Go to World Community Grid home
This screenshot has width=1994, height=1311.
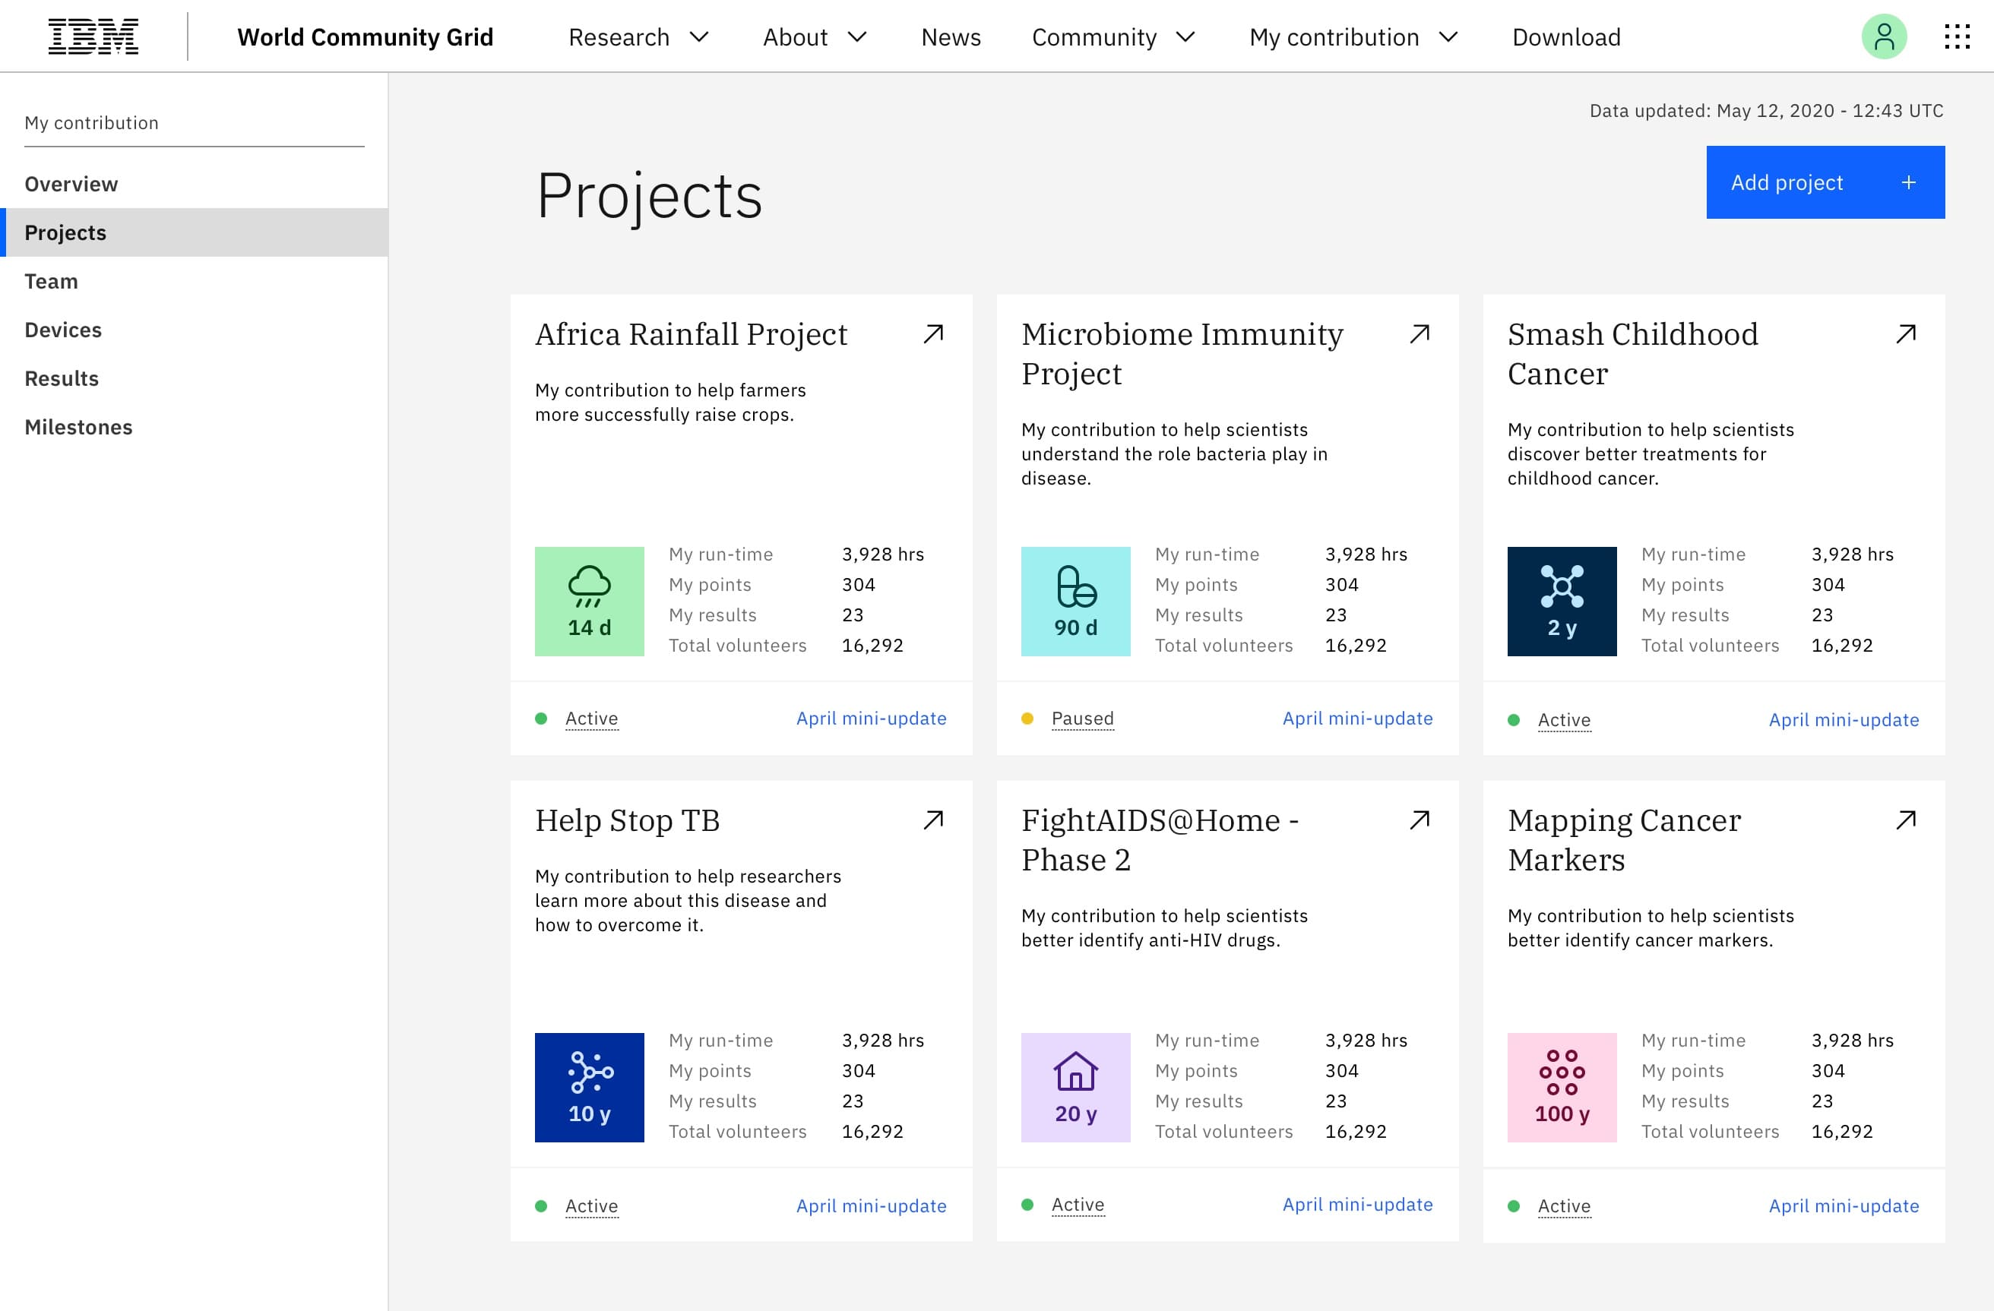click(366, 36)
